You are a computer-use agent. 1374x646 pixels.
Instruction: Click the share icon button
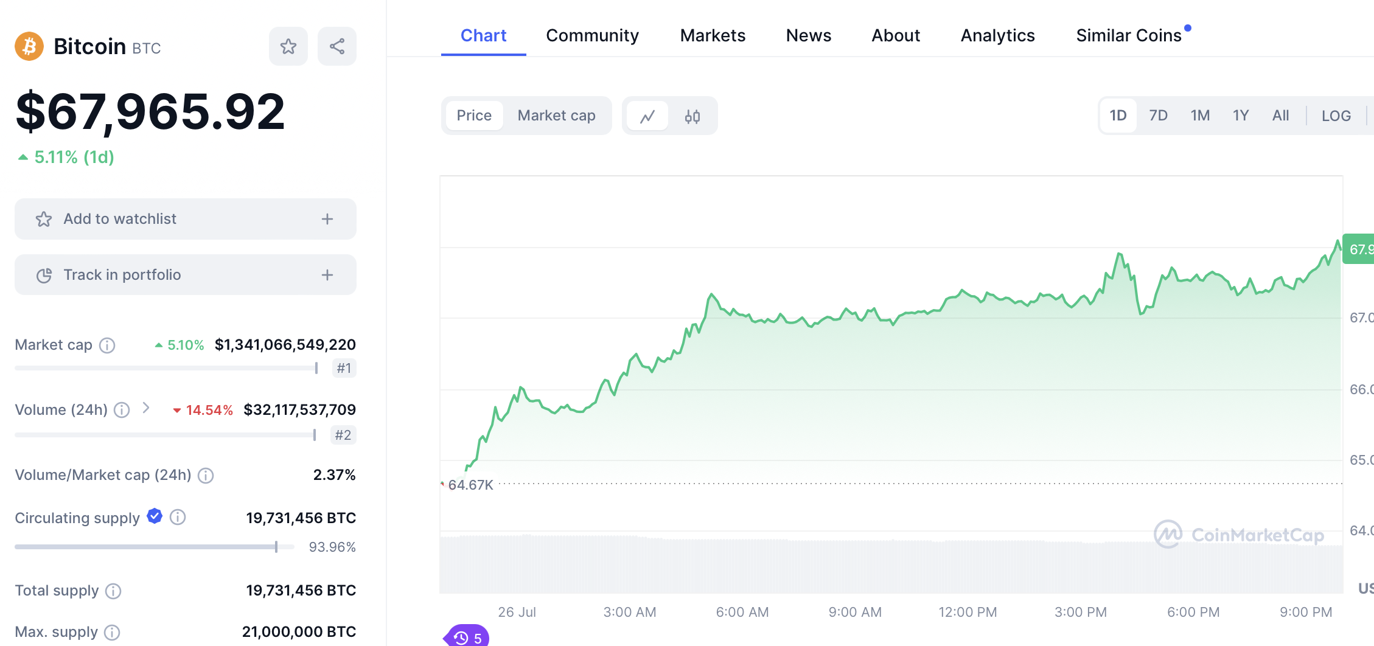click(337, 46)
